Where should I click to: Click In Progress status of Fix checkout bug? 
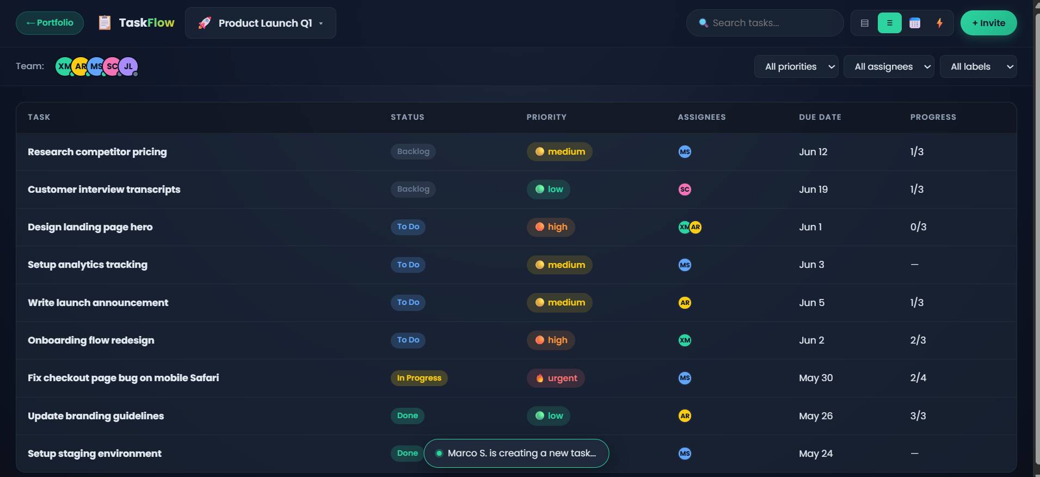[419, 378]
